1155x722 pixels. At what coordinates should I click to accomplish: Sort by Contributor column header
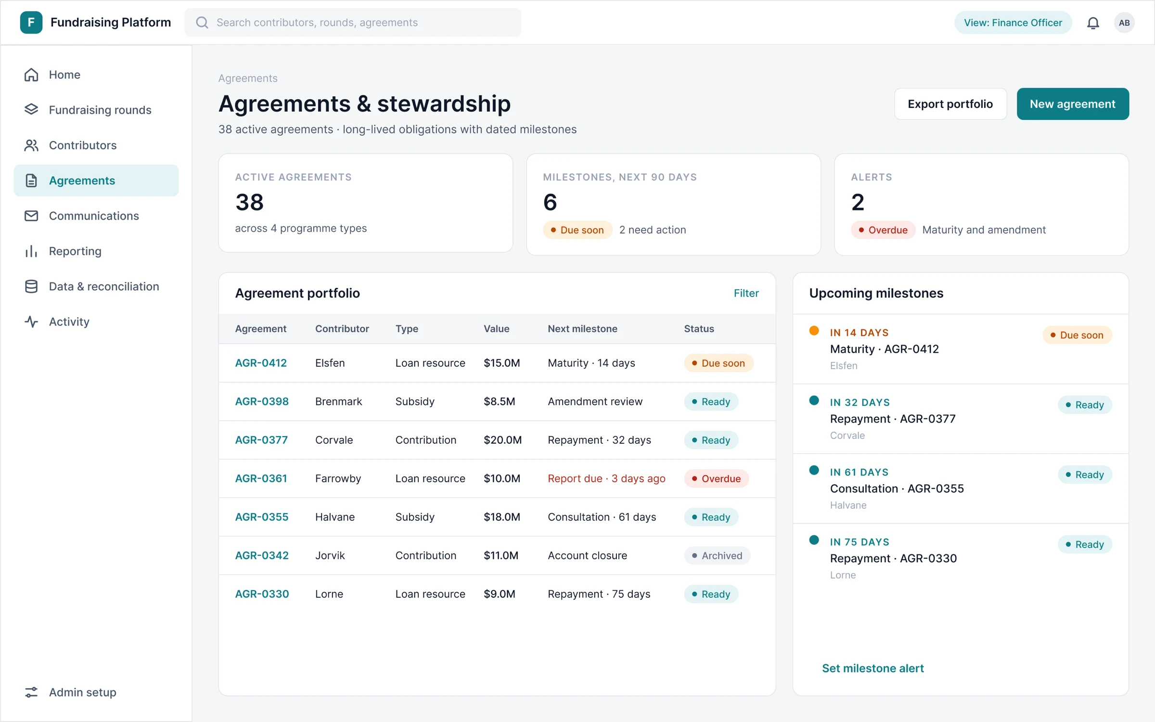click(342, 329)
